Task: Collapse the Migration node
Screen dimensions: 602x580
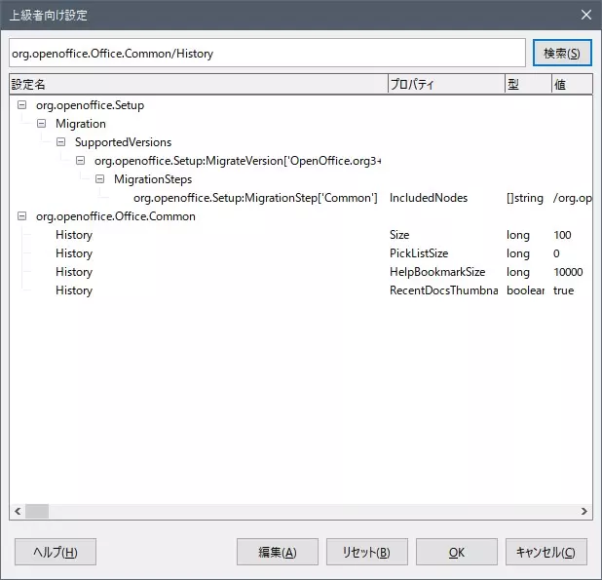Action: [x=41, y=124]
